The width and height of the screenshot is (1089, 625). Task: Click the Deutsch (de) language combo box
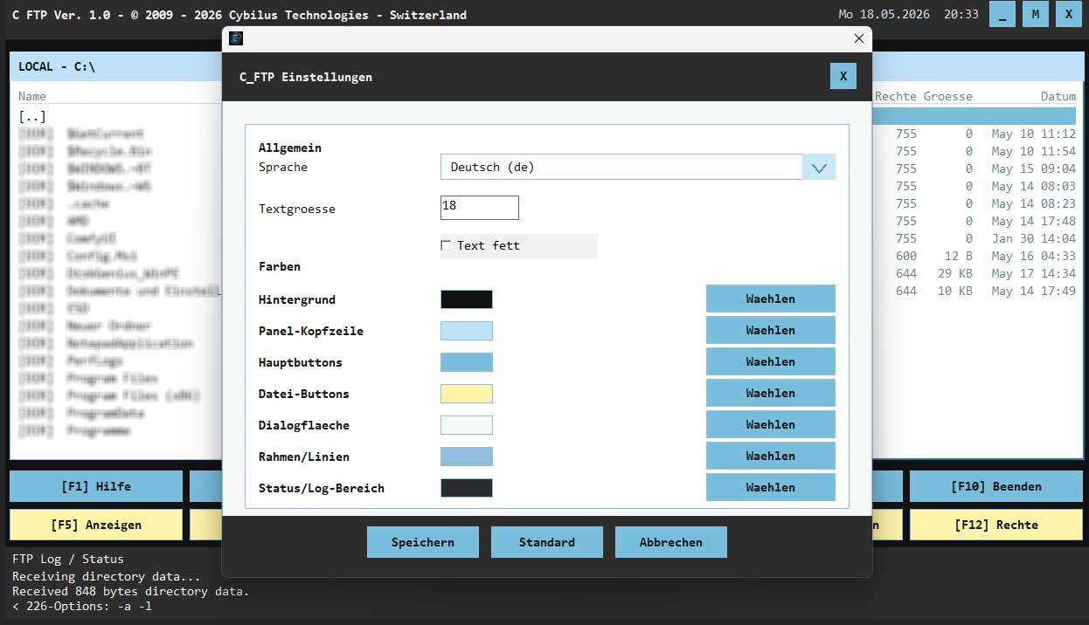638,167
